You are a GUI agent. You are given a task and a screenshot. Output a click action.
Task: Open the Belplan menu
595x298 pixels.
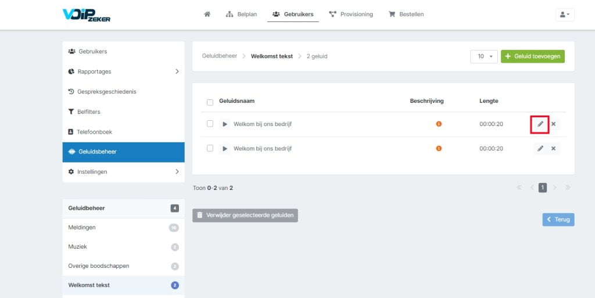coord(241,15)
